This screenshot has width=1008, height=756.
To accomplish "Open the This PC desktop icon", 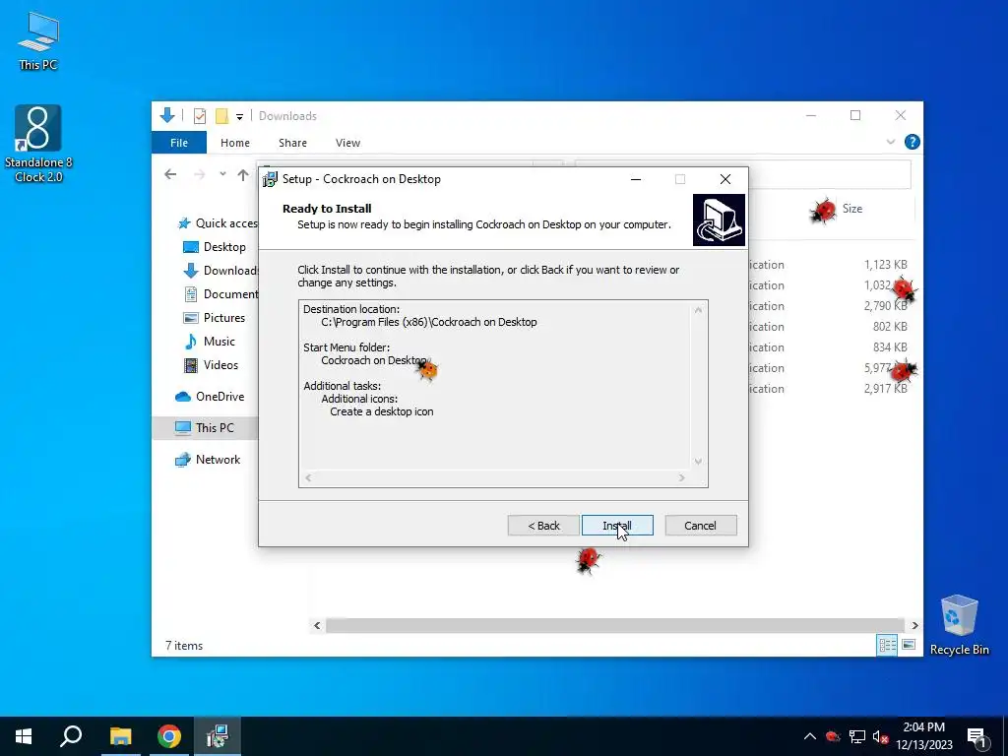I will (x=38, y=40).
